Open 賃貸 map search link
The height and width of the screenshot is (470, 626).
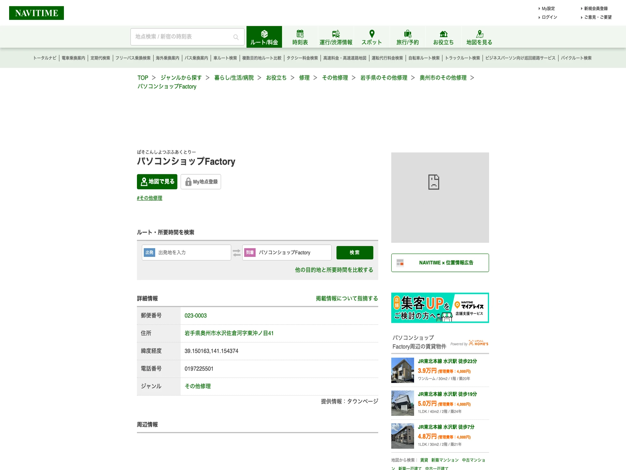[x=424, y=460]
